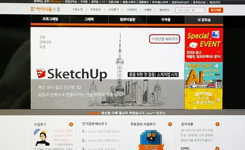The height and width of the screenshot is (150, 245).
Task: Click plus icon beside 공지사항
Action: (217, 124)
